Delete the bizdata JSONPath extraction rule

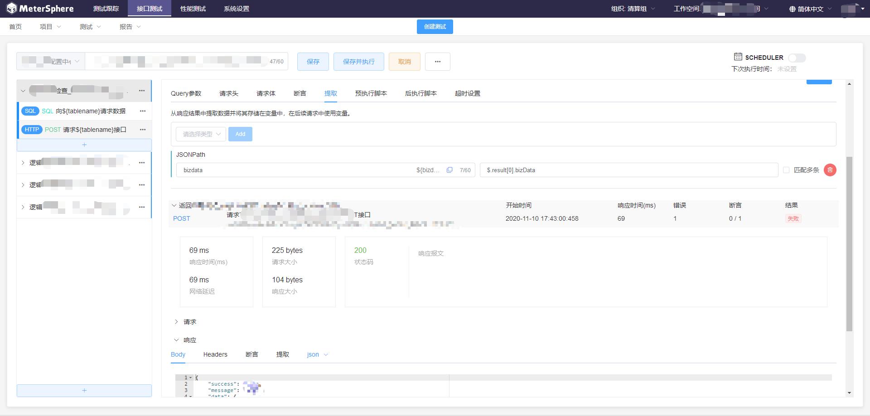pyautogui.click(x=830, y=170)
